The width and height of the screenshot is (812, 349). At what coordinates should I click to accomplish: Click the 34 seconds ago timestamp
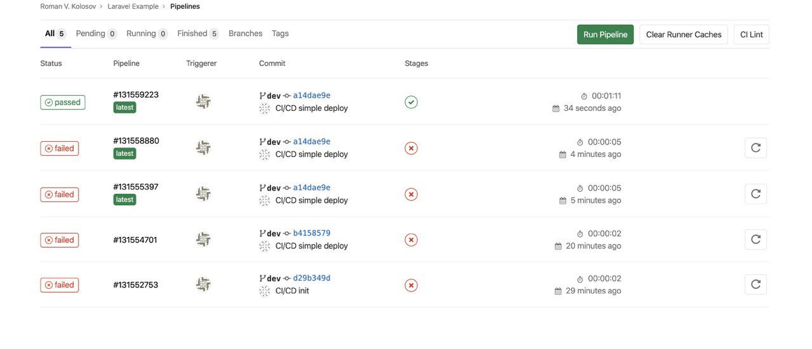coord(593,108)
